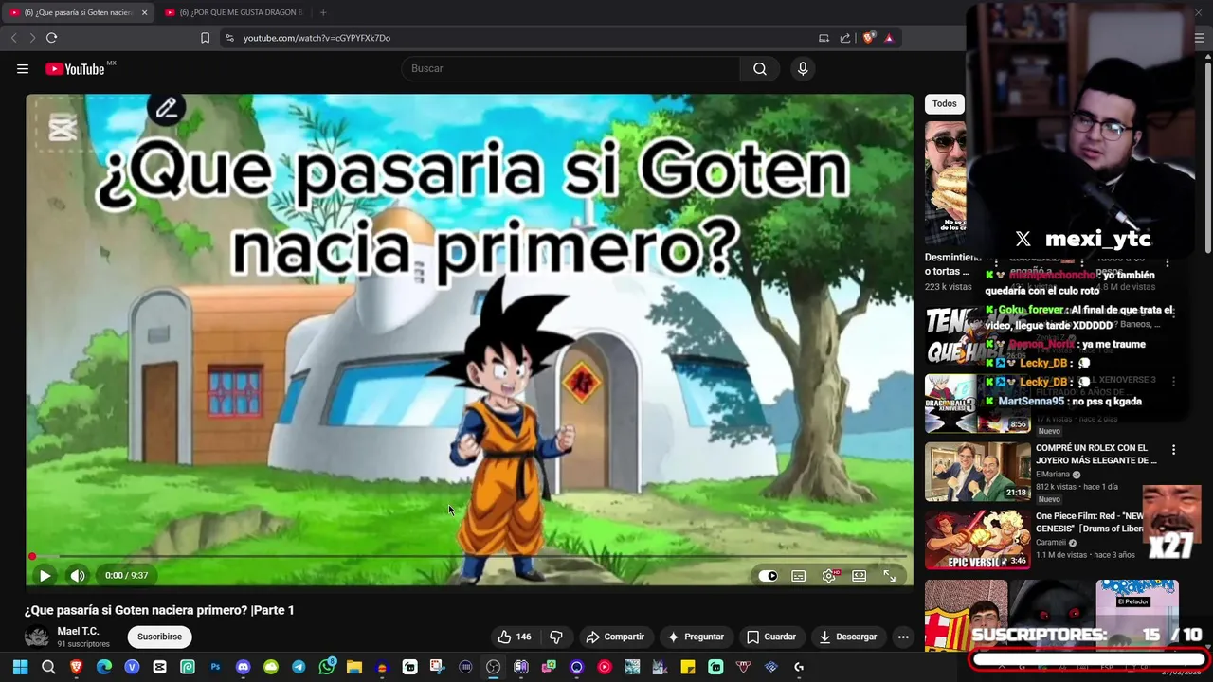Download video with Descargar button

tap(848, 637)
